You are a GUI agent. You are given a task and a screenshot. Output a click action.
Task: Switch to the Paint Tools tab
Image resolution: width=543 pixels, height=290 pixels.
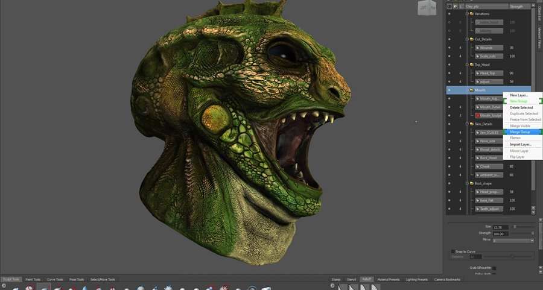point(33,280)
